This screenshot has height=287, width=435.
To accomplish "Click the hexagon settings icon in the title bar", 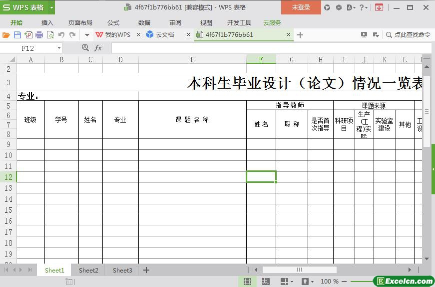I will pyautogui.click(x=339, y=8).
